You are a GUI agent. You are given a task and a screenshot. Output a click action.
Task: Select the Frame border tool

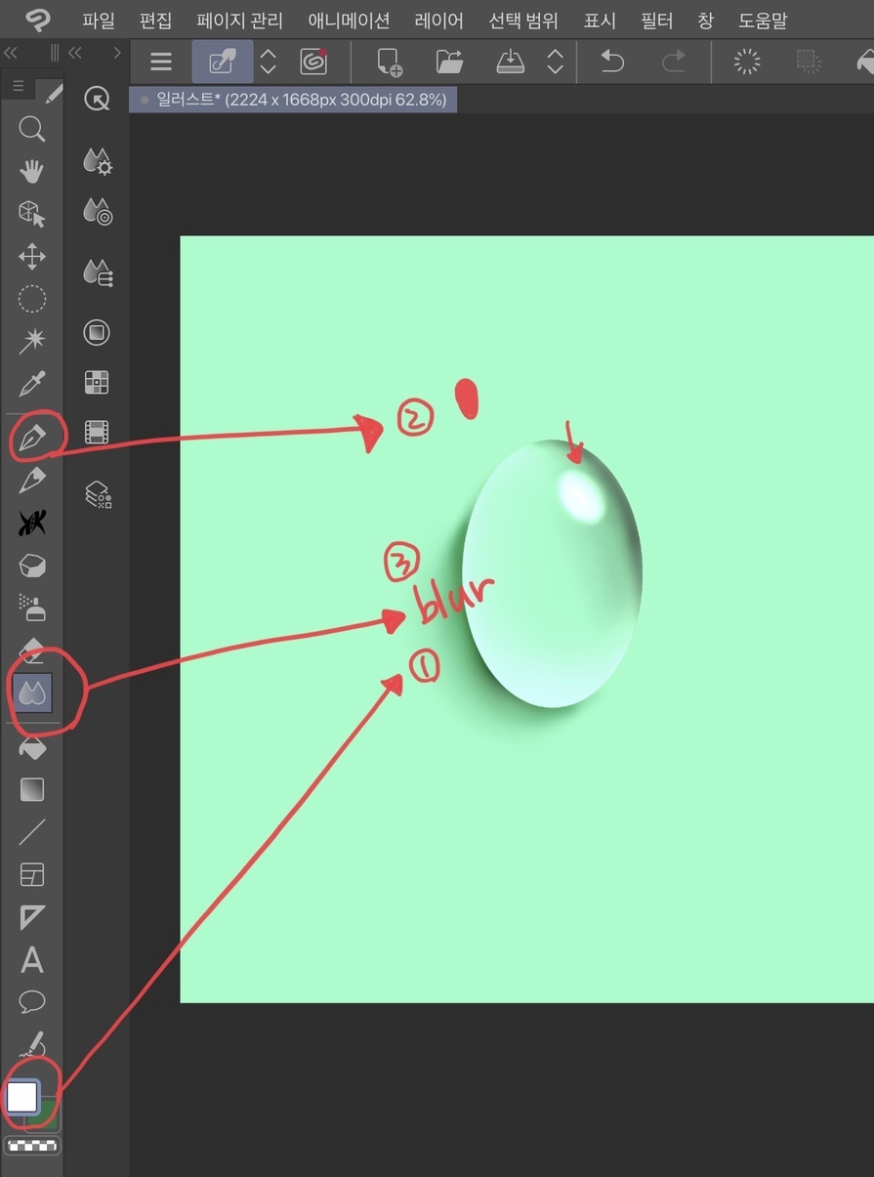click(32, 875)
